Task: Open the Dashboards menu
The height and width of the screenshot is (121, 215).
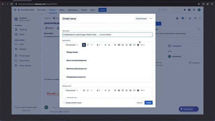Action: pos(73,10)
